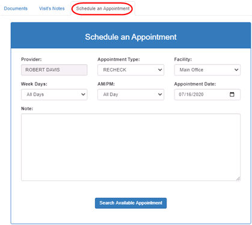The image size is (252, 225).
Task: Click the Facility dropdown chevron
Action: click(x=236, y=70)
